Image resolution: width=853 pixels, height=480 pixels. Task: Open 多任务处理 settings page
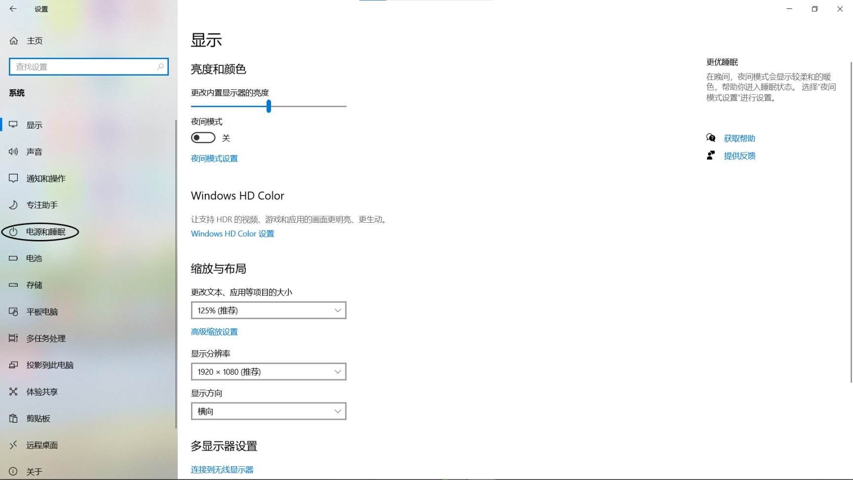46,338
